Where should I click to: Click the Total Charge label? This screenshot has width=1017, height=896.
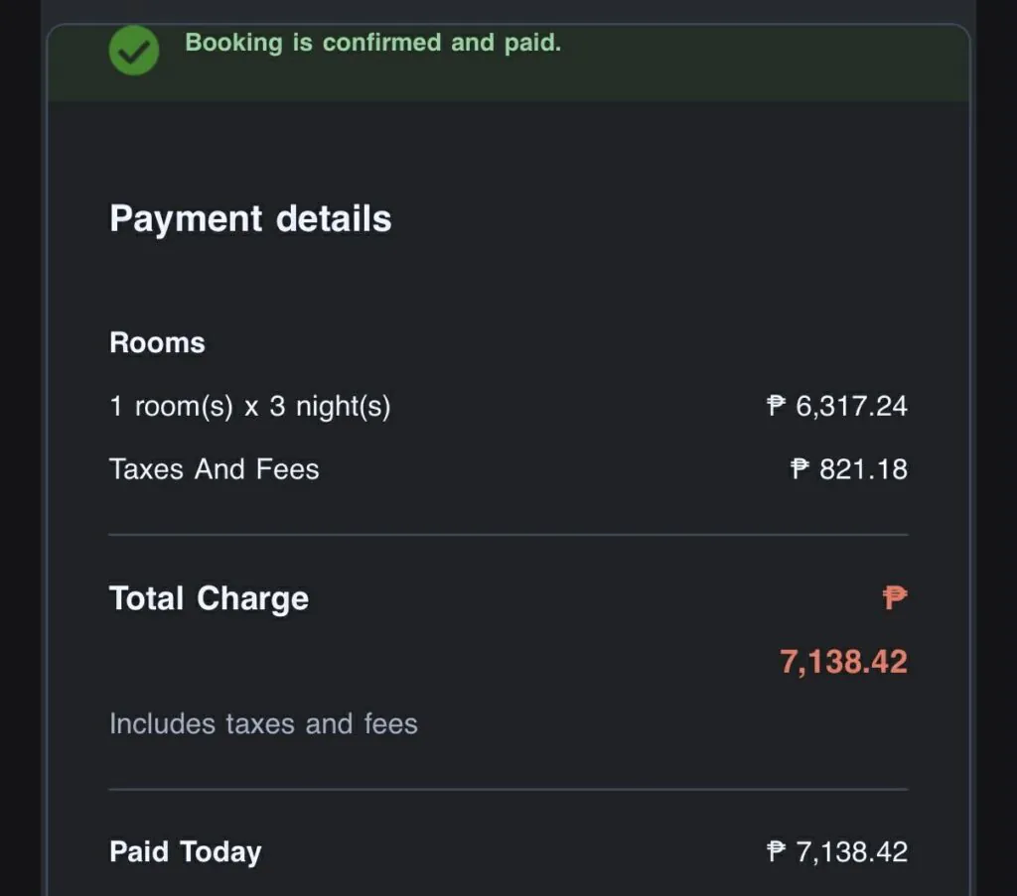click(x=209, y=598)
